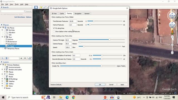178x100 pixels.
Task: Collapse the Tour folder
Action: [x=2, y=37]
